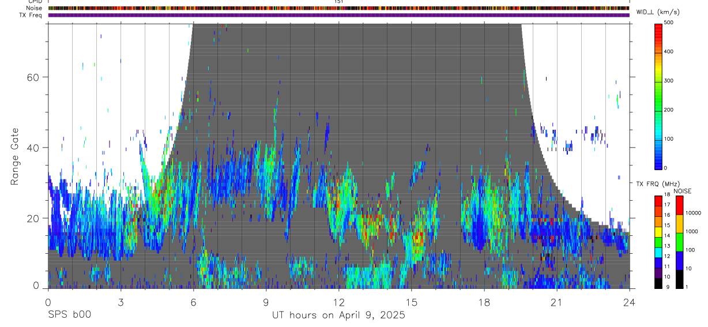
Task: Click the red 17–18 MHz swatch in the TX FRQ legend
Action: [658, 200]
